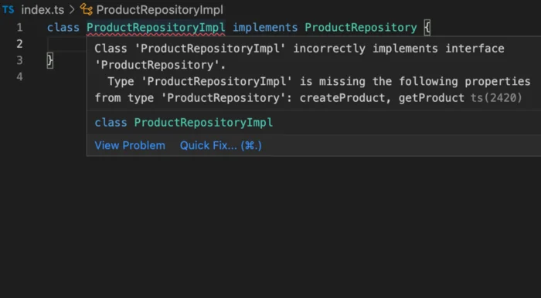Click the TS file icon in breadcrumb
The image size is (541, 298).
coord(9,9)
